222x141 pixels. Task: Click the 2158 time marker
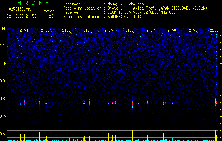click(x=172, y=30)
